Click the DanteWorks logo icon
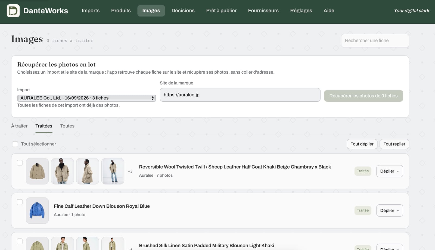Viewport: 435px width, 250px height. 13,11
